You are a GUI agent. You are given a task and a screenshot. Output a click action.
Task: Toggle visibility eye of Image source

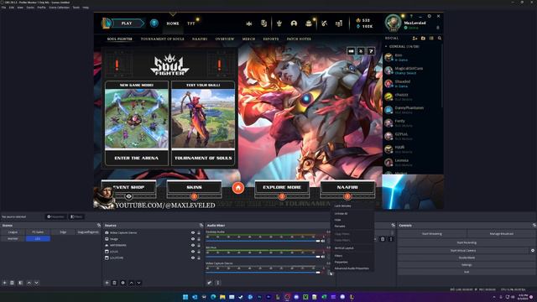[193, 239]
